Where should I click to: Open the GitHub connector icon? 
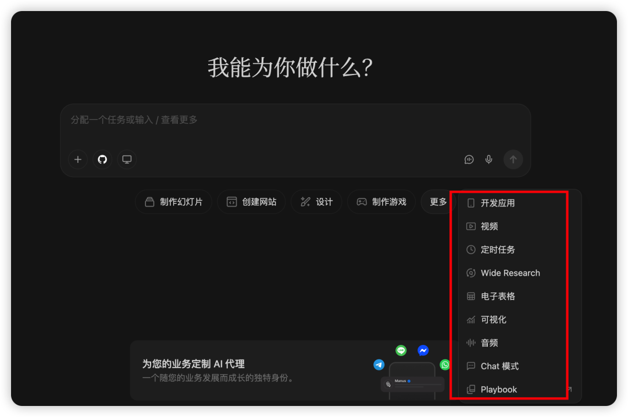click(102, 159)
